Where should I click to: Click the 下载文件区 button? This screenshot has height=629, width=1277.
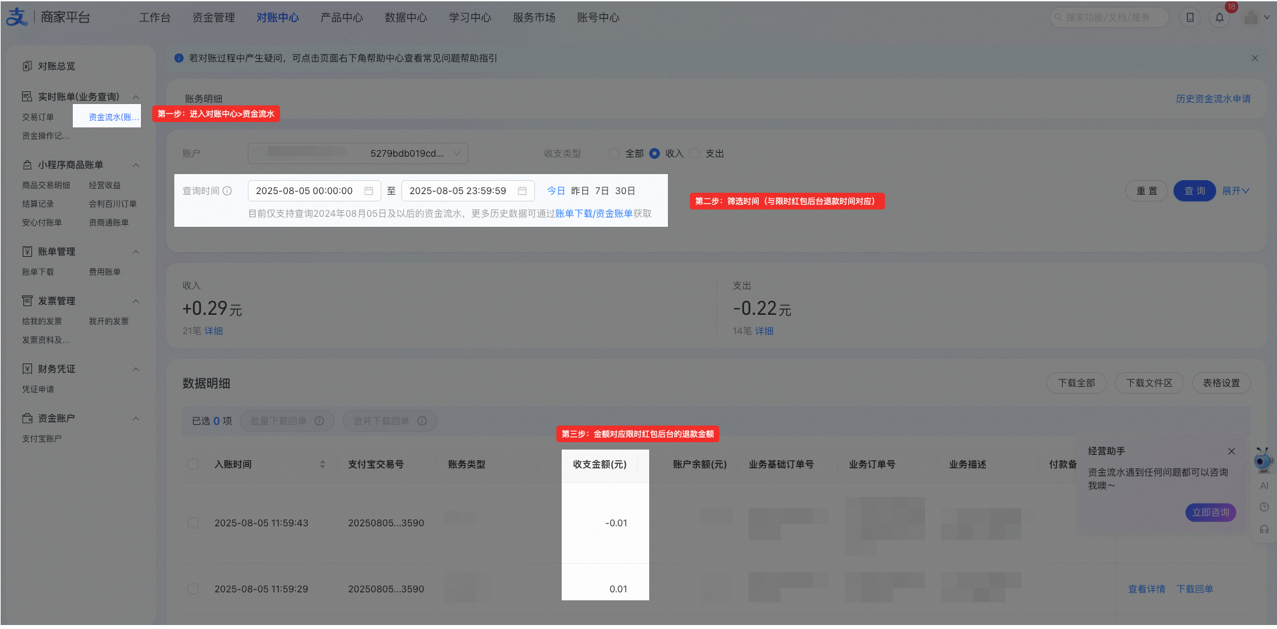[1149, 383]
